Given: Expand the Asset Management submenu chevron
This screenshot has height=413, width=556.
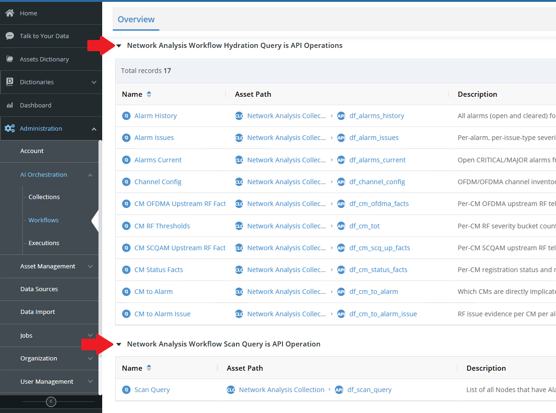Looking at the screenshot, I should coord(91,266).
